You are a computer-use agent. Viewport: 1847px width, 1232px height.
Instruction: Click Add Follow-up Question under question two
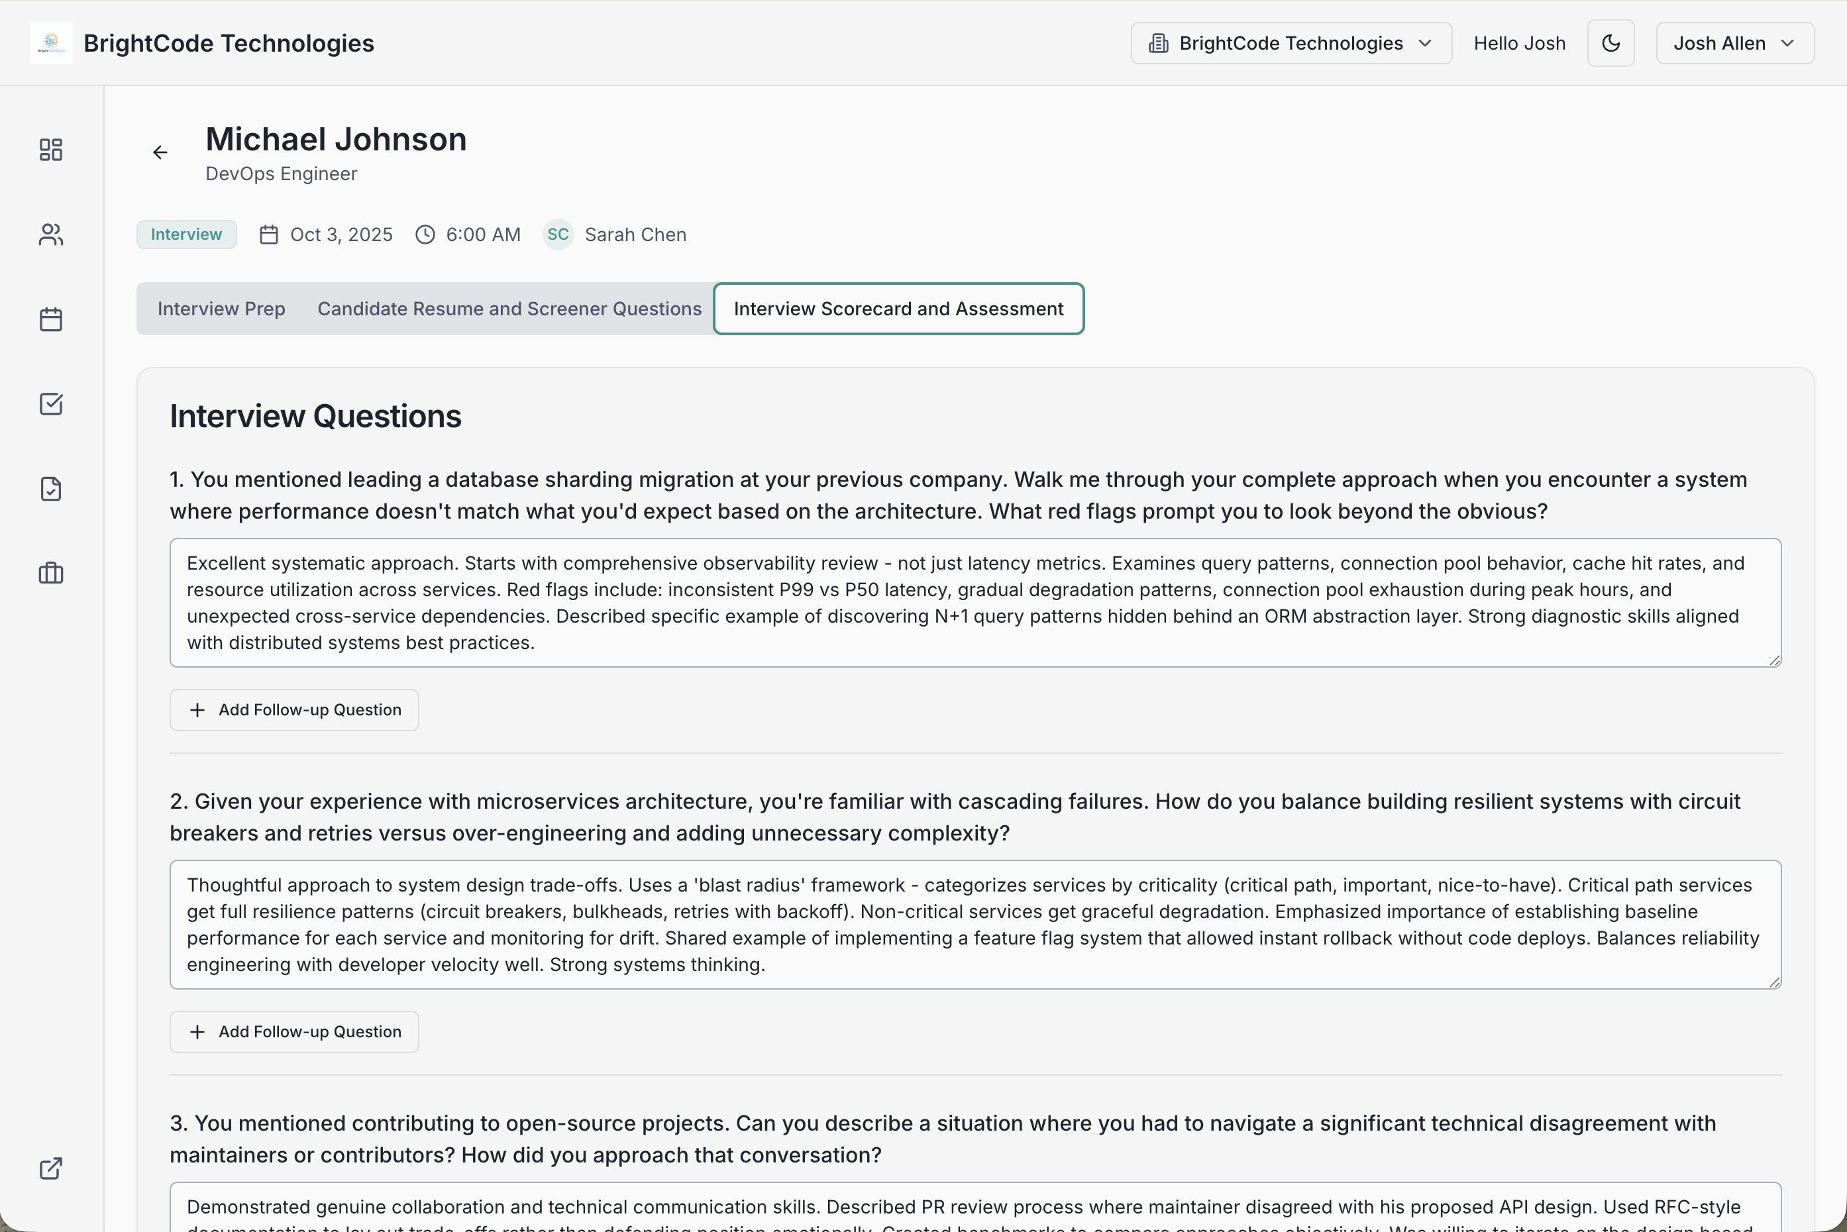(x=294, y=1032)
